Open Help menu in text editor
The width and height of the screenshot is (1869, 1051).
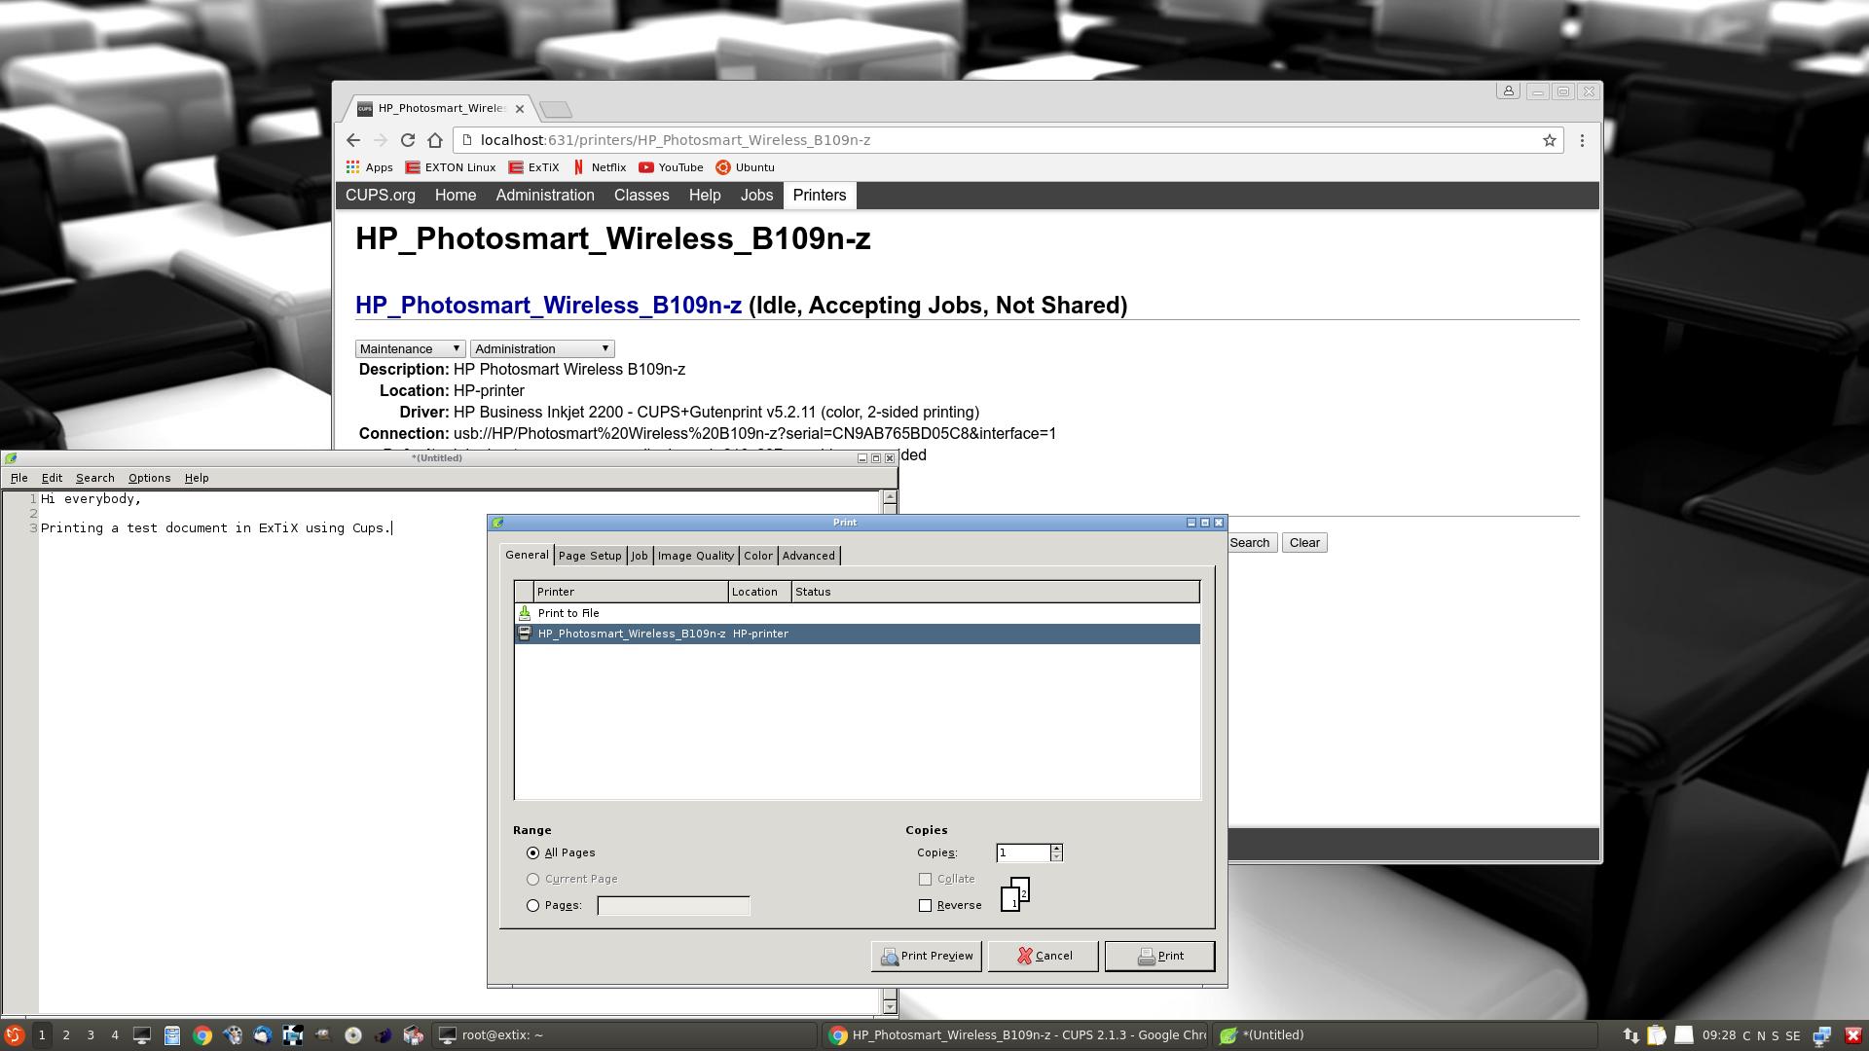point(197,478)
